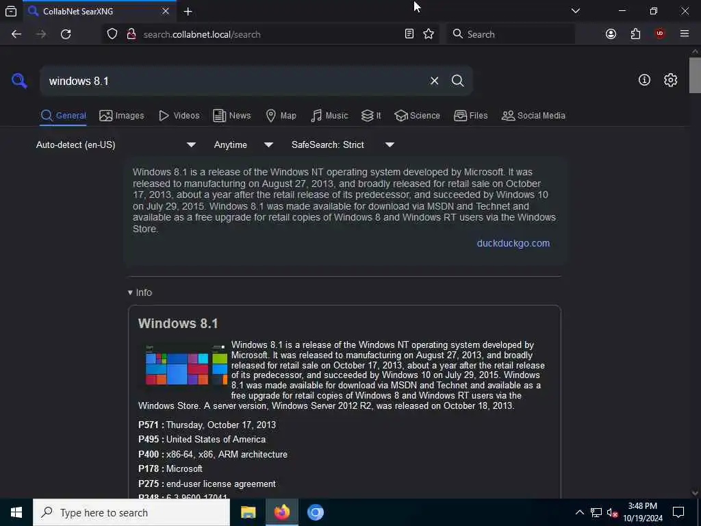701x526 pixels.
Task: Open the tracking protection shield icon
Action: tap(112, 34)
